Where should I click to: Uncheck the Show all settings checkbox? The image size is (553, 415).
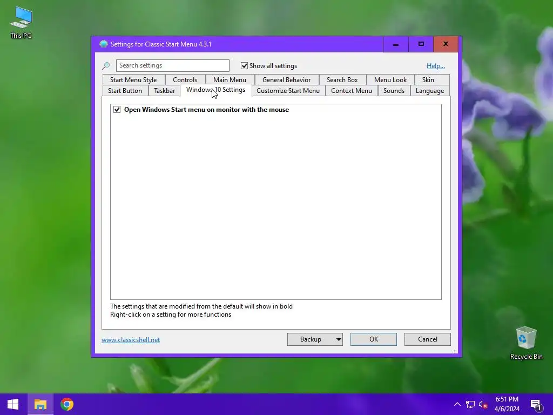(244, 65)
